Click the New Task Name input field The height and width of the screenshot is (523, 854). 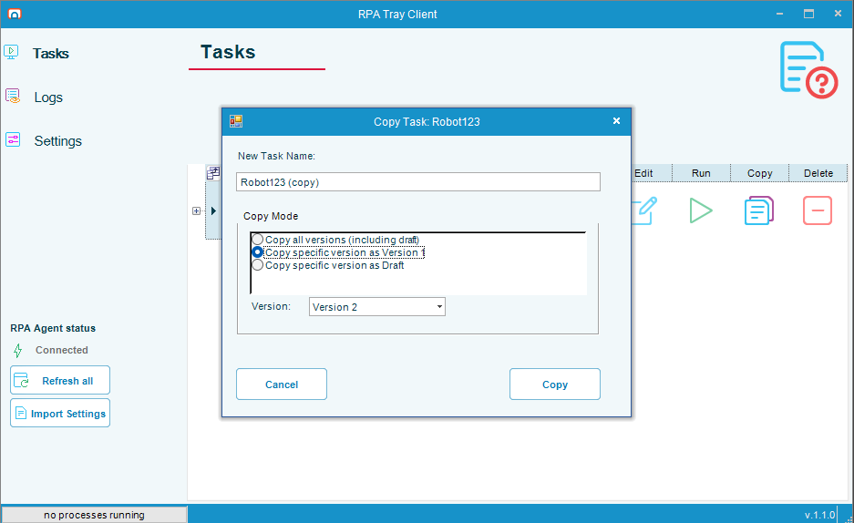[418, 181]
